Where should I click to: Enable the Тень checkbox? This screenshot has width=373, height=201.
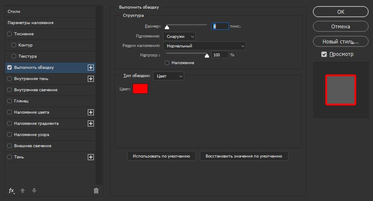(x=9, y=157)
